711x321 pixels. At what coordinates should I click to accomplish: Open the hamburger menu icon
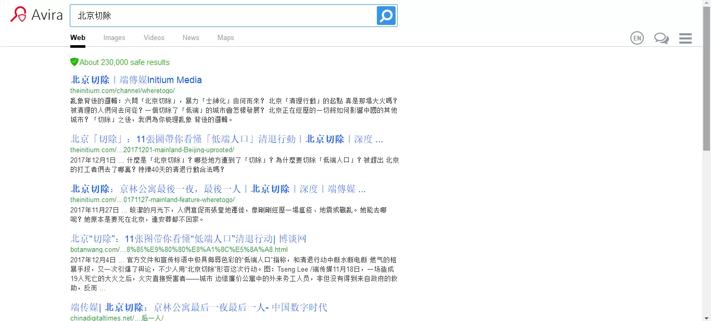click(x=685, y=38)
